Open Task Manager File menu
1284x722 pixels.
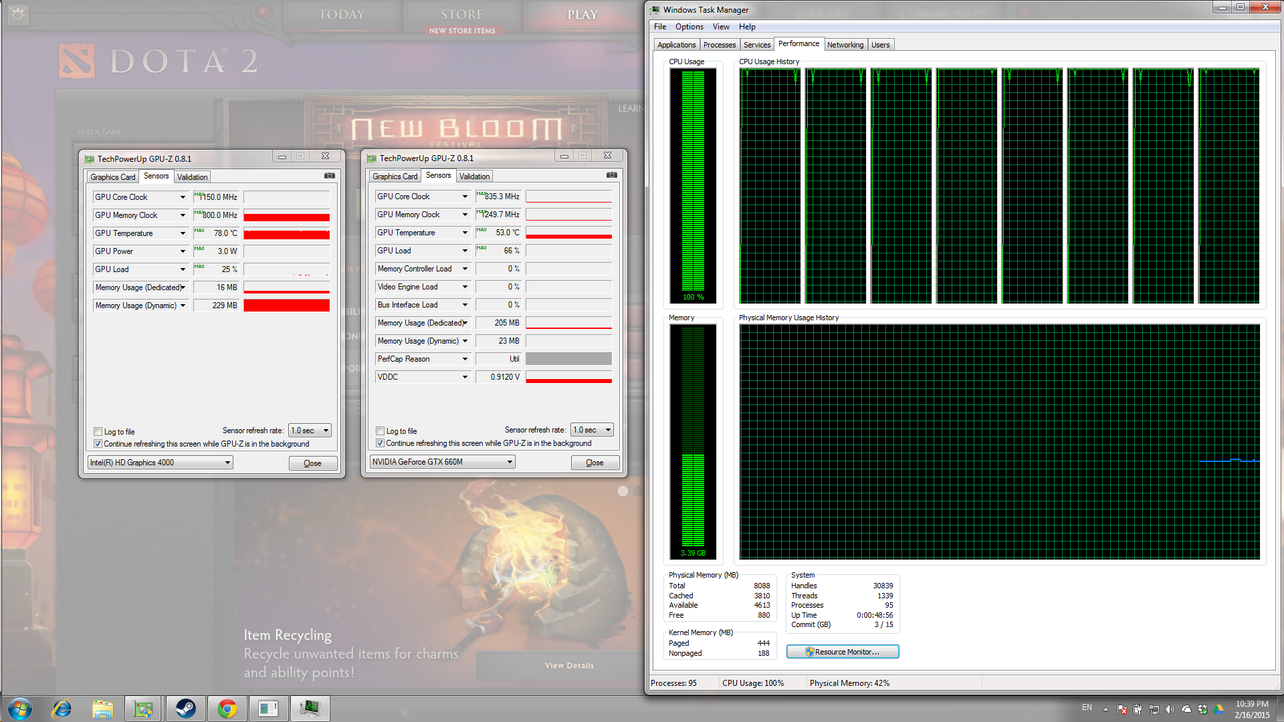tap(660, 27)
